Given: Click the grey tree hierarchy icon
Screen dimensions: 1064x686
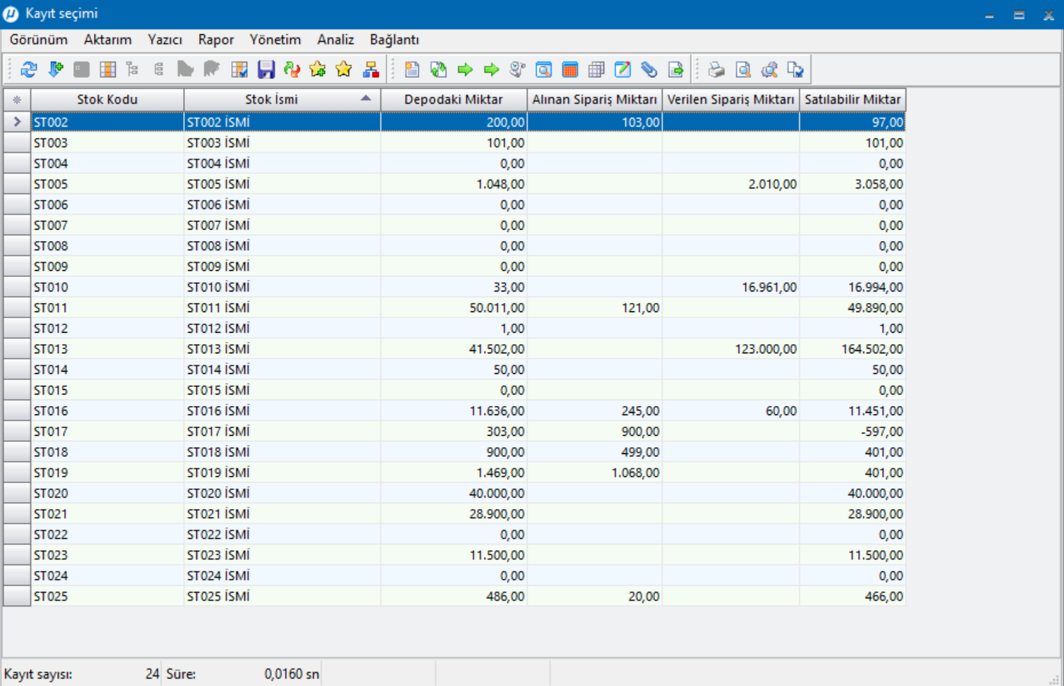Looking at the screenshot, I should (x=133, y=69).
